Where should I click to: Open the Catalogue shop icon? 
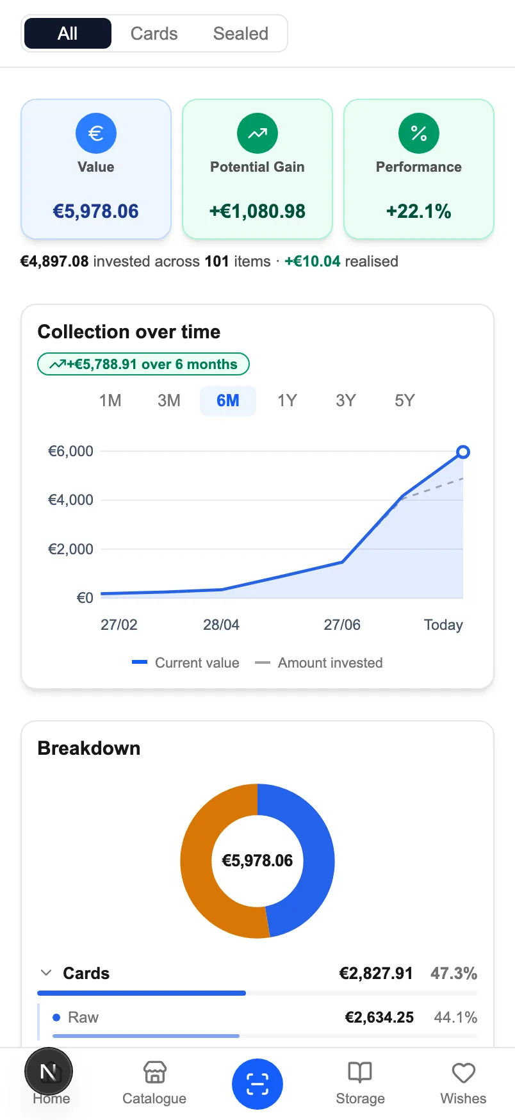click(154, 1072)
